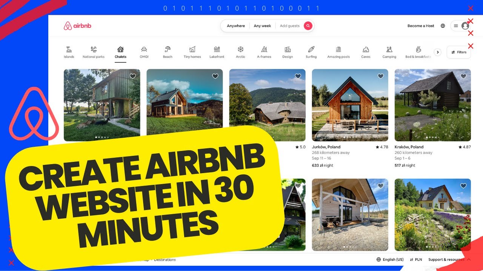Select the Design category icon
483x271 pixels.
coord(288,49)
